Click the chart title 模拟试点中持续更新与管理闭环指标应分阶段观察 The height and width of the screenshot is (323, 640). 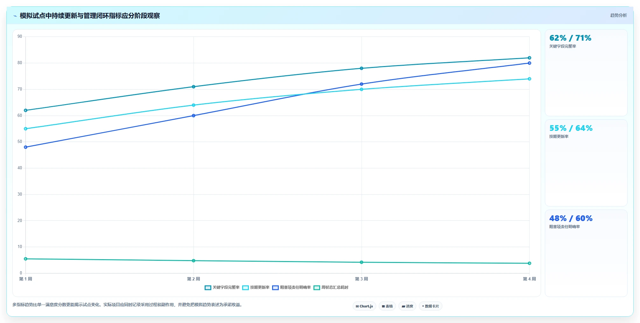(90, 16)
